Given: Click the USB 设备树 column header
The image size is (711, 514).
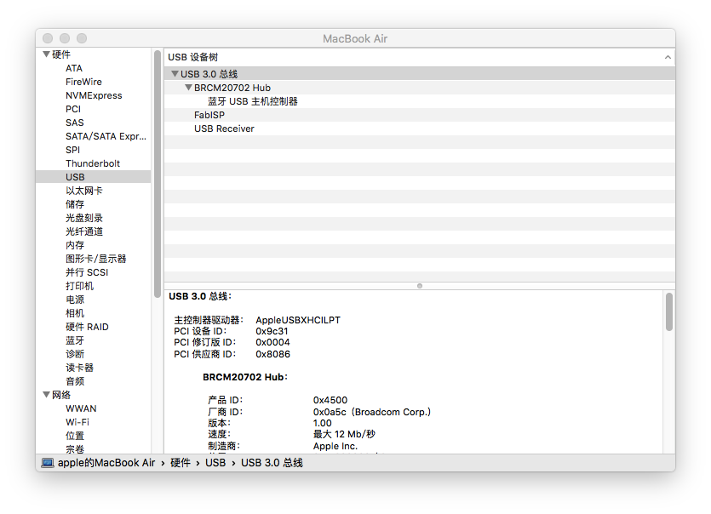Looking at the screenshot, I should tap(420, 57).
